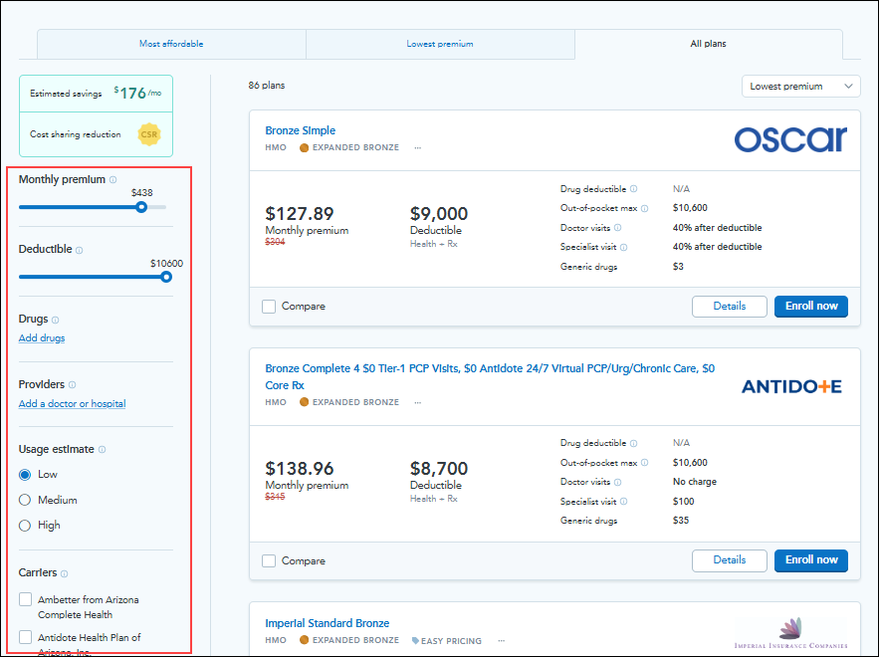Click the Oscar carrier logo
The width and height of the screenshot is (879, 657).
[x=790, y=139]
